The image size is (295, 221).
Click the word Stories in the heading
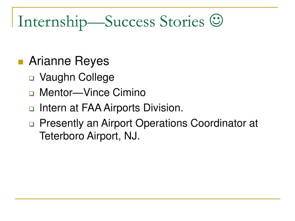(x=182, y=21)
